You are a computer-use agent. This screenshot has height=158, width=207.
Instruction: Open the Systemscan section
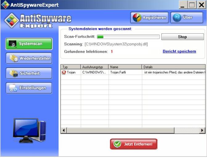click(x=29, y=44)
